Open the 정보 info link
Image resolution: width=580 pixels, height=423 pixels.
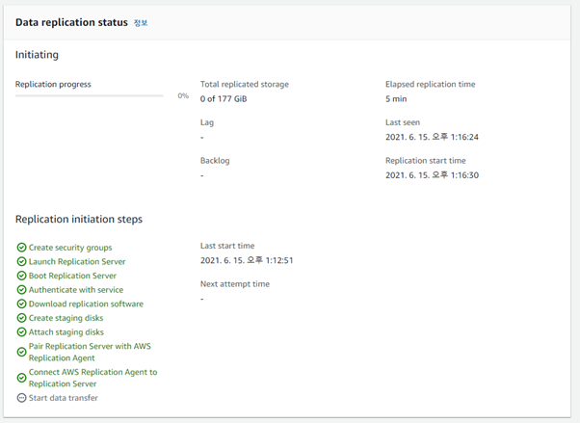[141, 23]
